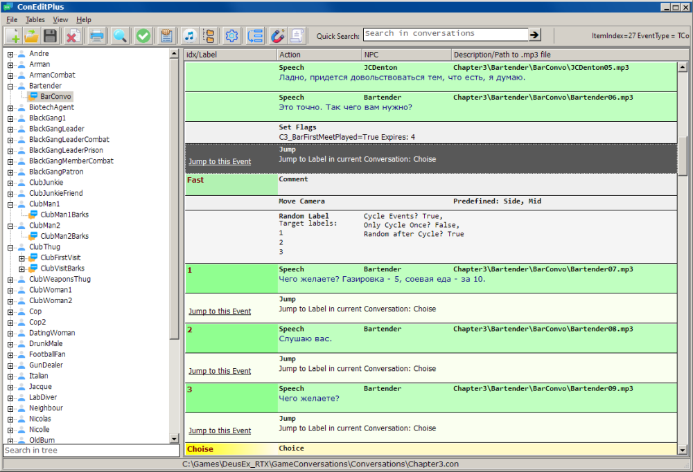The width and height of the screenshot is (693, 472).
Task: Click the Search in tree field
Action: pos(91,451)
